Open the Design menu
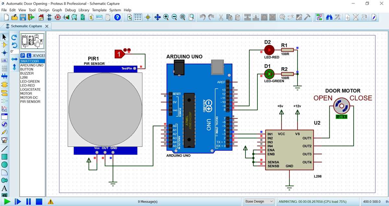 coord(44,10)
